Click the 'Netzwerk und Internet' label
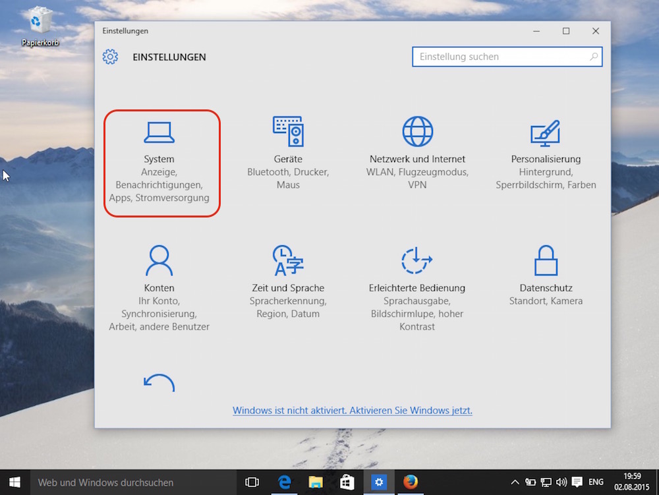Screen dimensions: 659x495 coord(417,160)
